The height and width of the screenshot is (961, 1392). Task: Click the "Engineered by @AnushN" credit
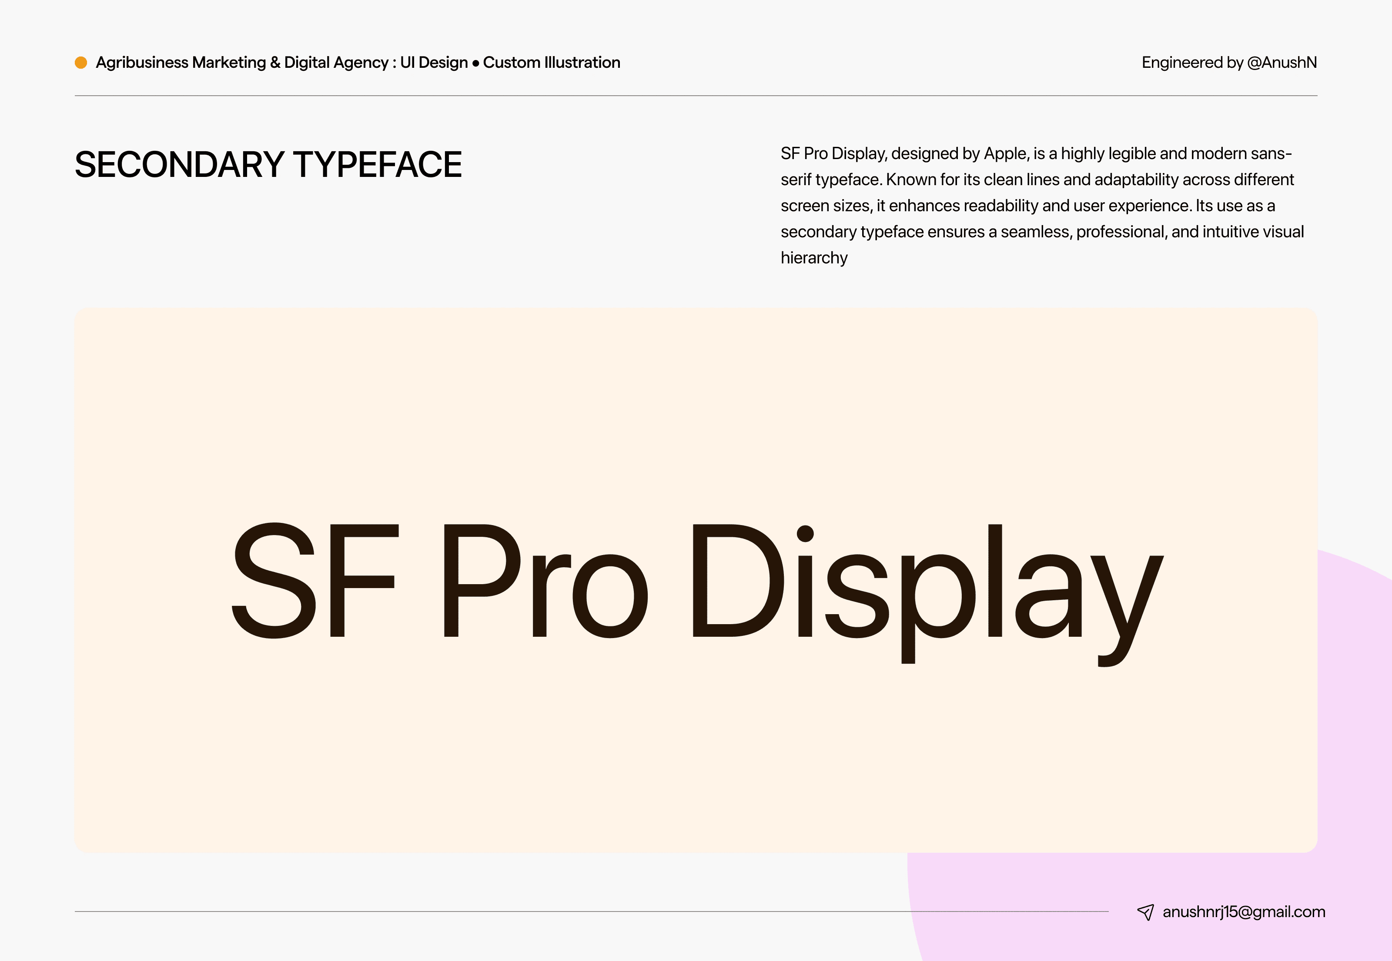pos(1229,63)
